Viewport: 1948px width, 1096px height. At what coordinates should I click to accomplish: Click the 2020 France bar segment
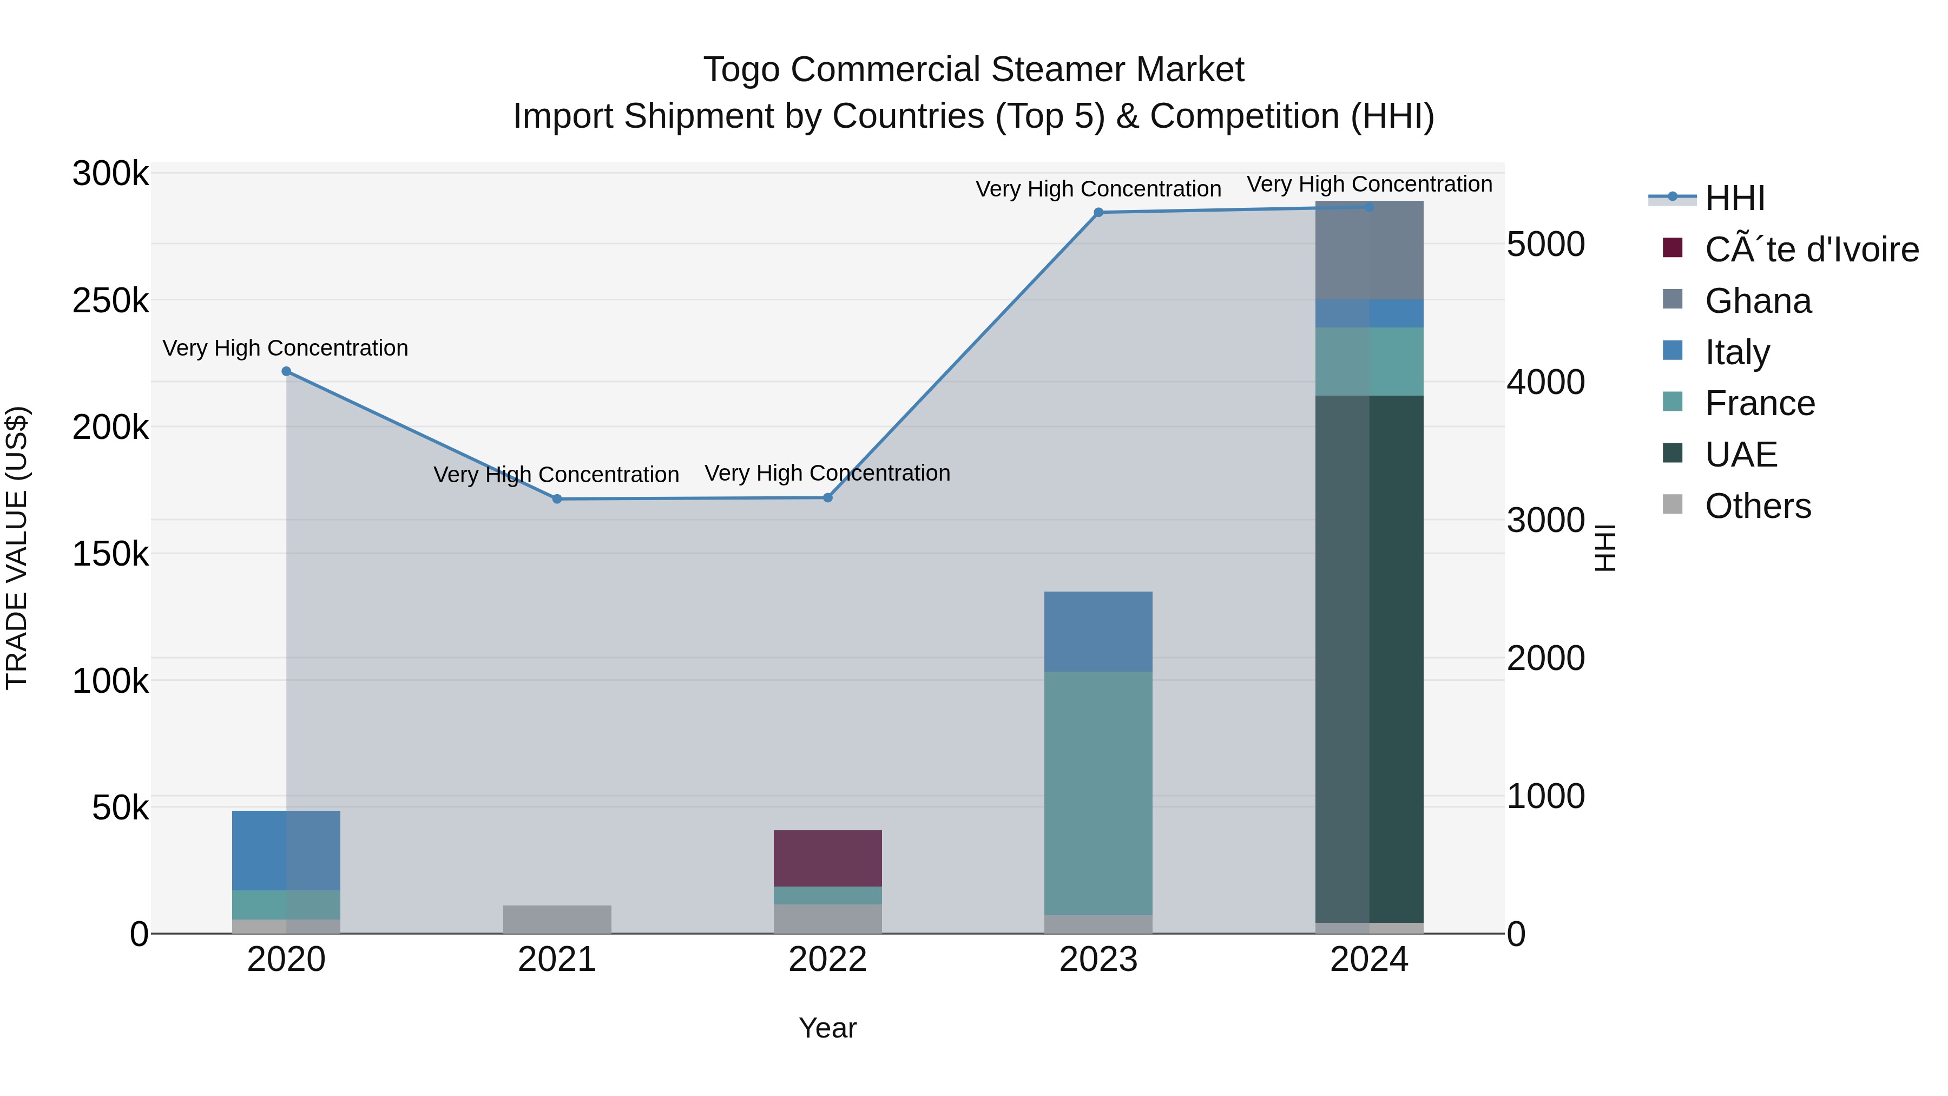[287, 905]
